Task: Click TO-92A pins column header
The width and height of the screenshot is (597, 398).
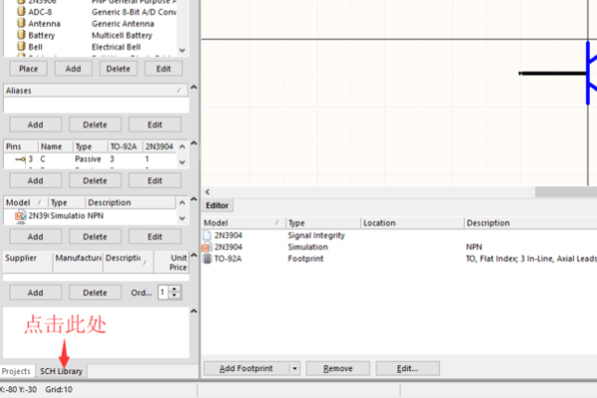Action: point(125,146)
